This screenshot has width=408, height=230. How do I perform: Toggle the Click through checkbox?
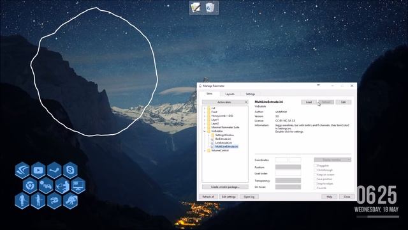(316, 170)
